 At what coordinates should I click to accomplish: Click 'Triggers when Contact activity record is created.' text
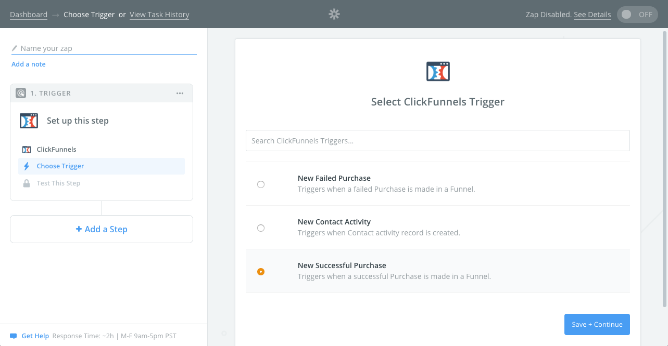coord(379,233)
